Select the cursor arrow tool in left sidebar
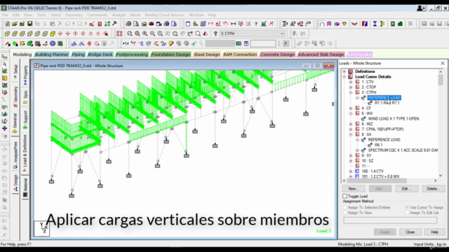This screenshot has height=252, width=449. pos(5,64)
